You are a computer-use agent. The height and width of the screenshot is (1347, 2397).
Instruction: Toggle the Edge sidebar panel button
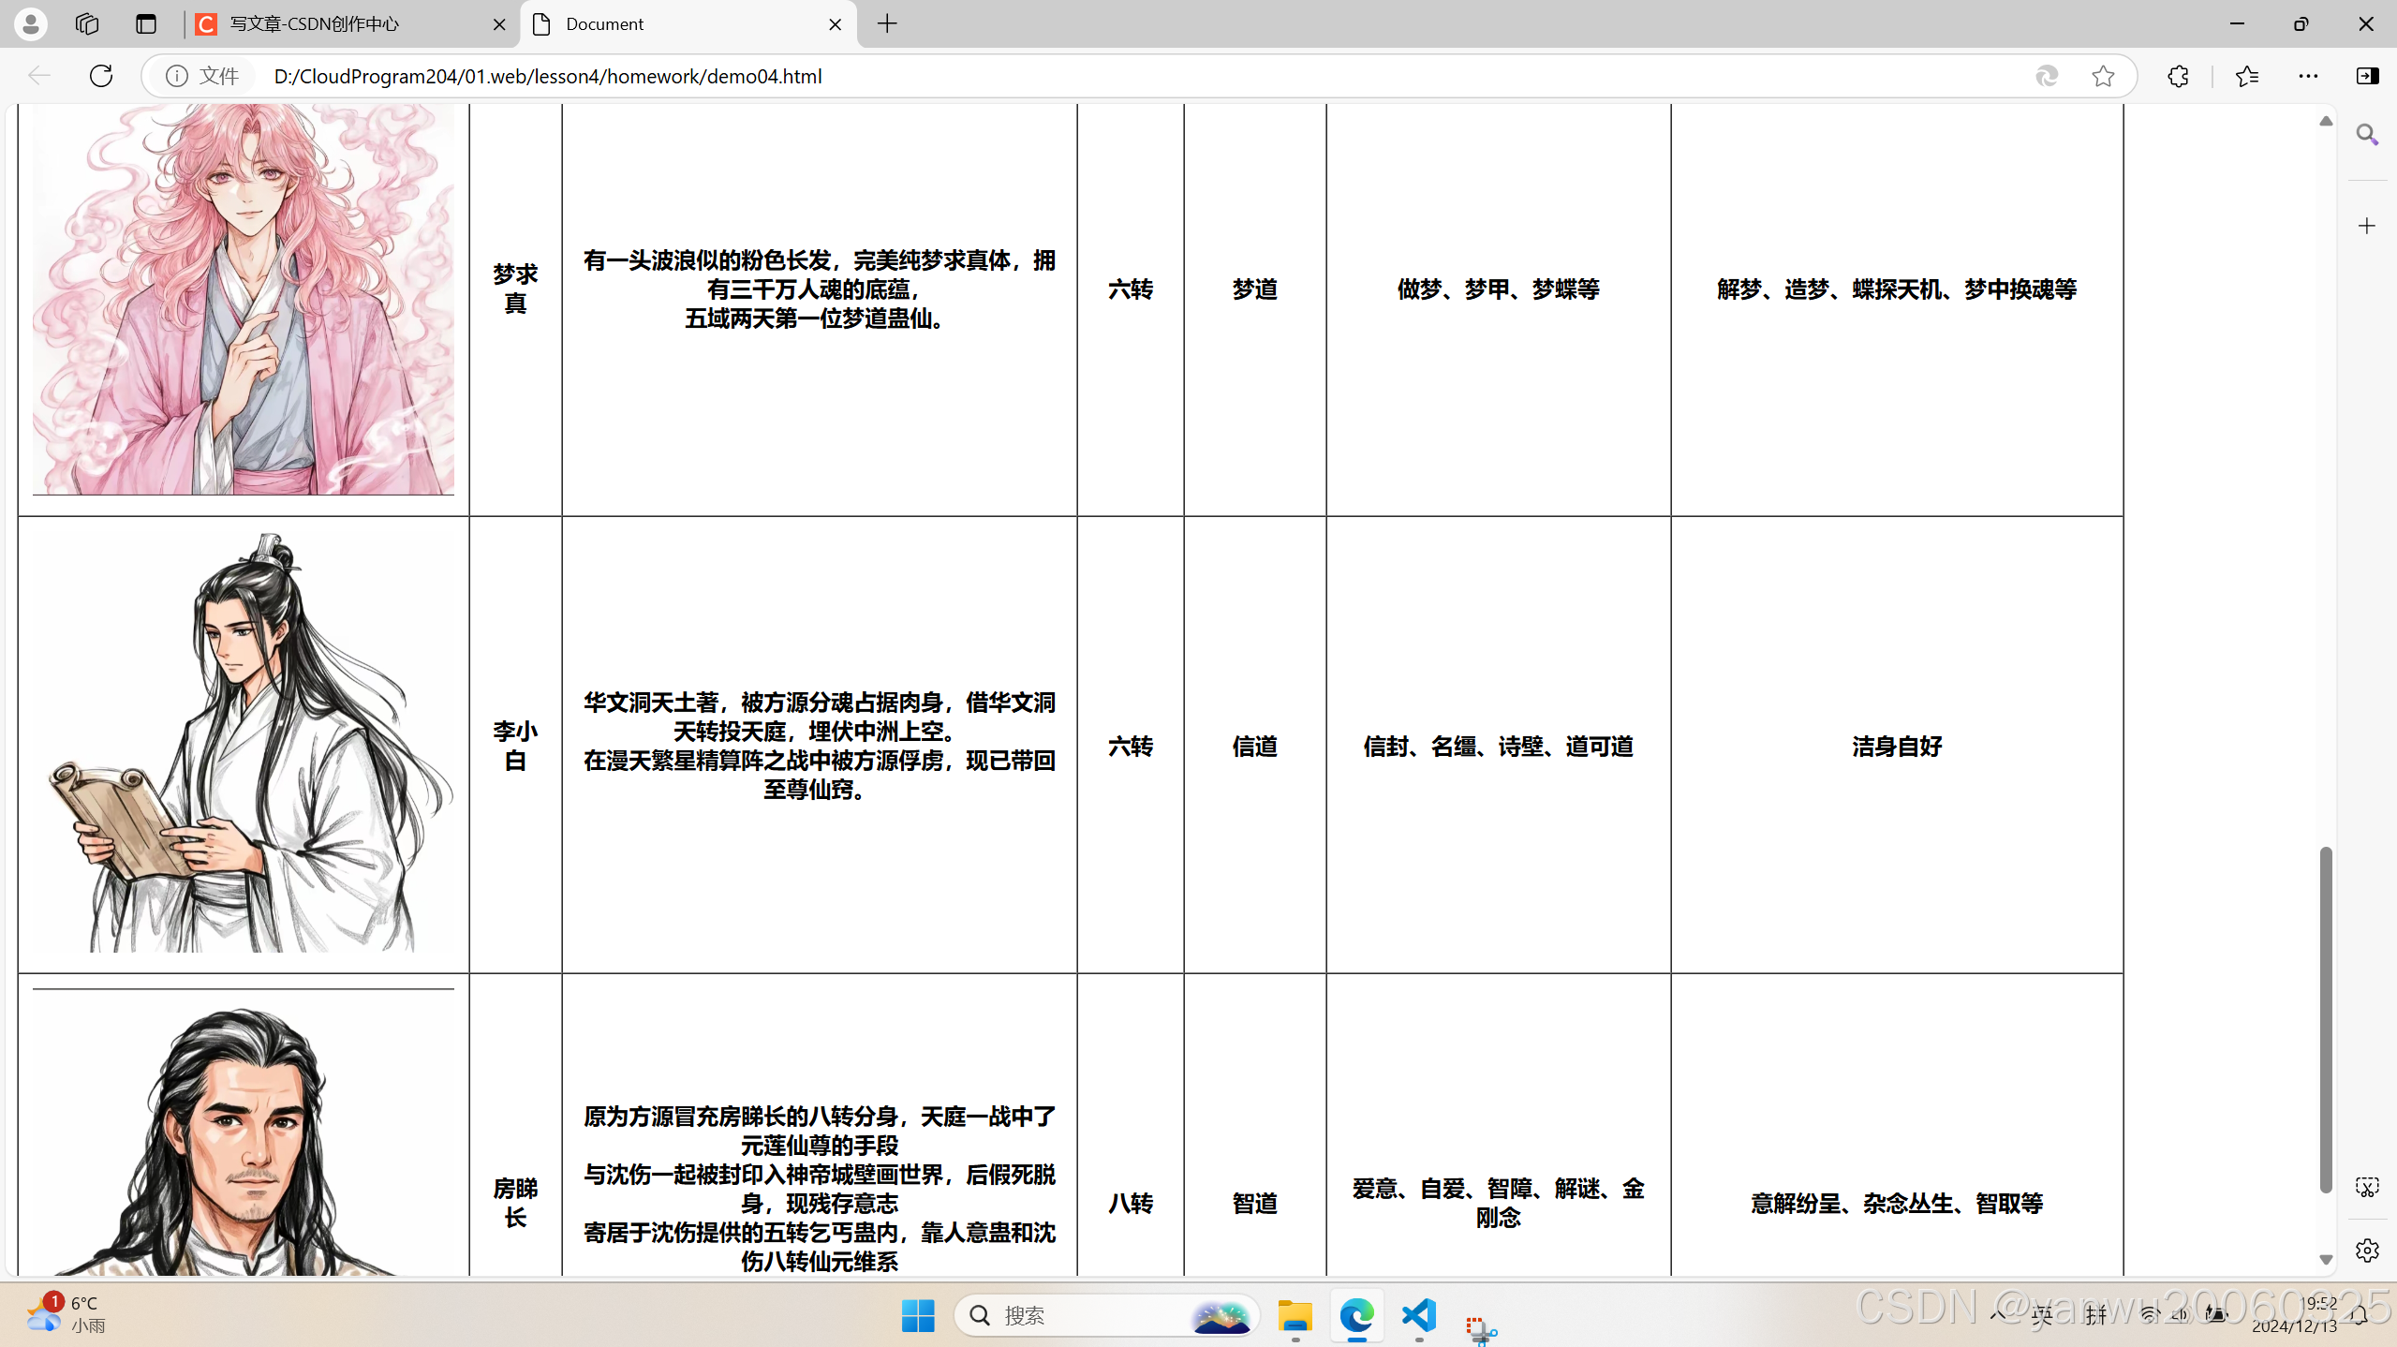coord(2367,76)
